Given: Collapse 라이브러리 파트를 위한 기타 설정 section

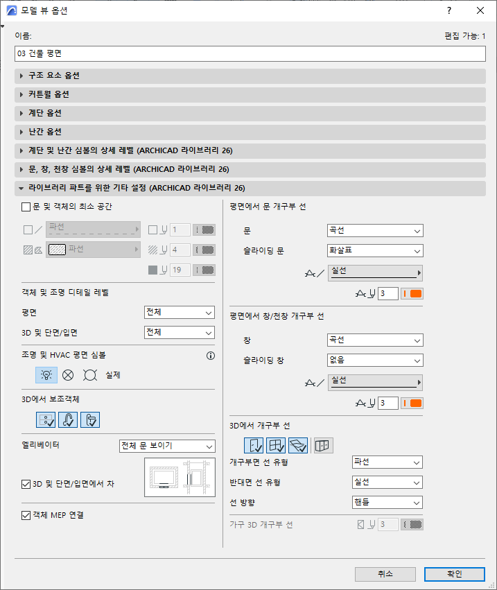Looking at the screenshot, I should pyautogui.click(x=250, y=188).
